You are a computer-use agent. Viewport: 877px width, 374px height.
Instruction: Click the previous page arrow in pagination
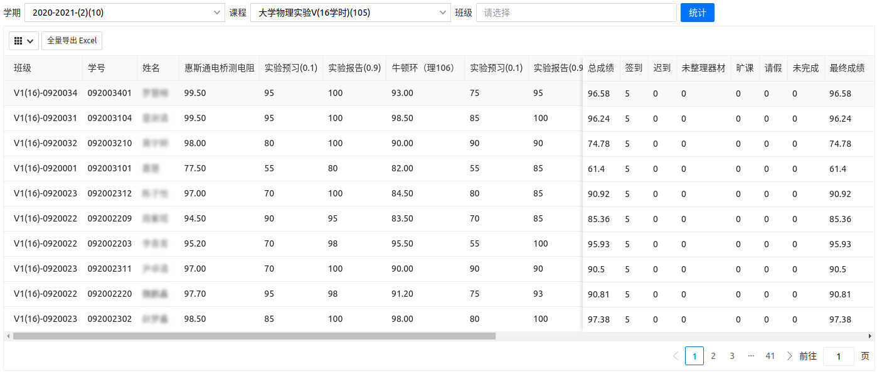(x=676, y=356)
